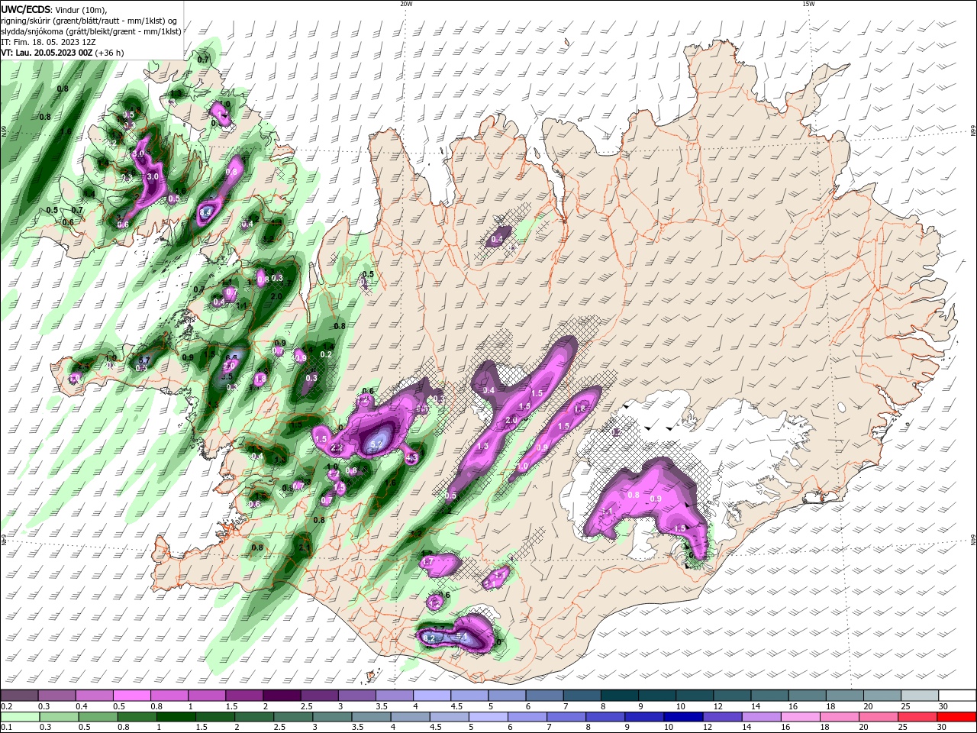Select the dark teal swatch labeled 8 on top scale
Screen dimensions: 977x733
(620, 696)
